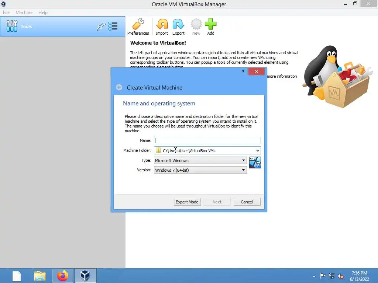
Task: Click the folder icon in Machine Folder field
Action: [x=158, y=150]
